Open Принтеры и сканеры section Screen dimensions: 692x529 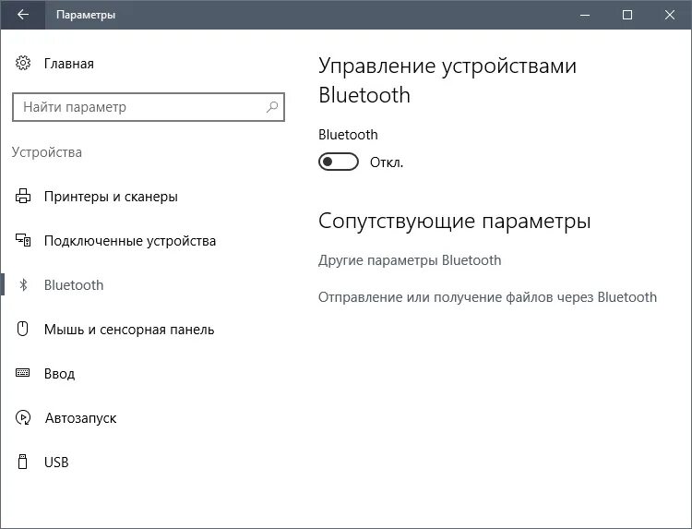111,197
